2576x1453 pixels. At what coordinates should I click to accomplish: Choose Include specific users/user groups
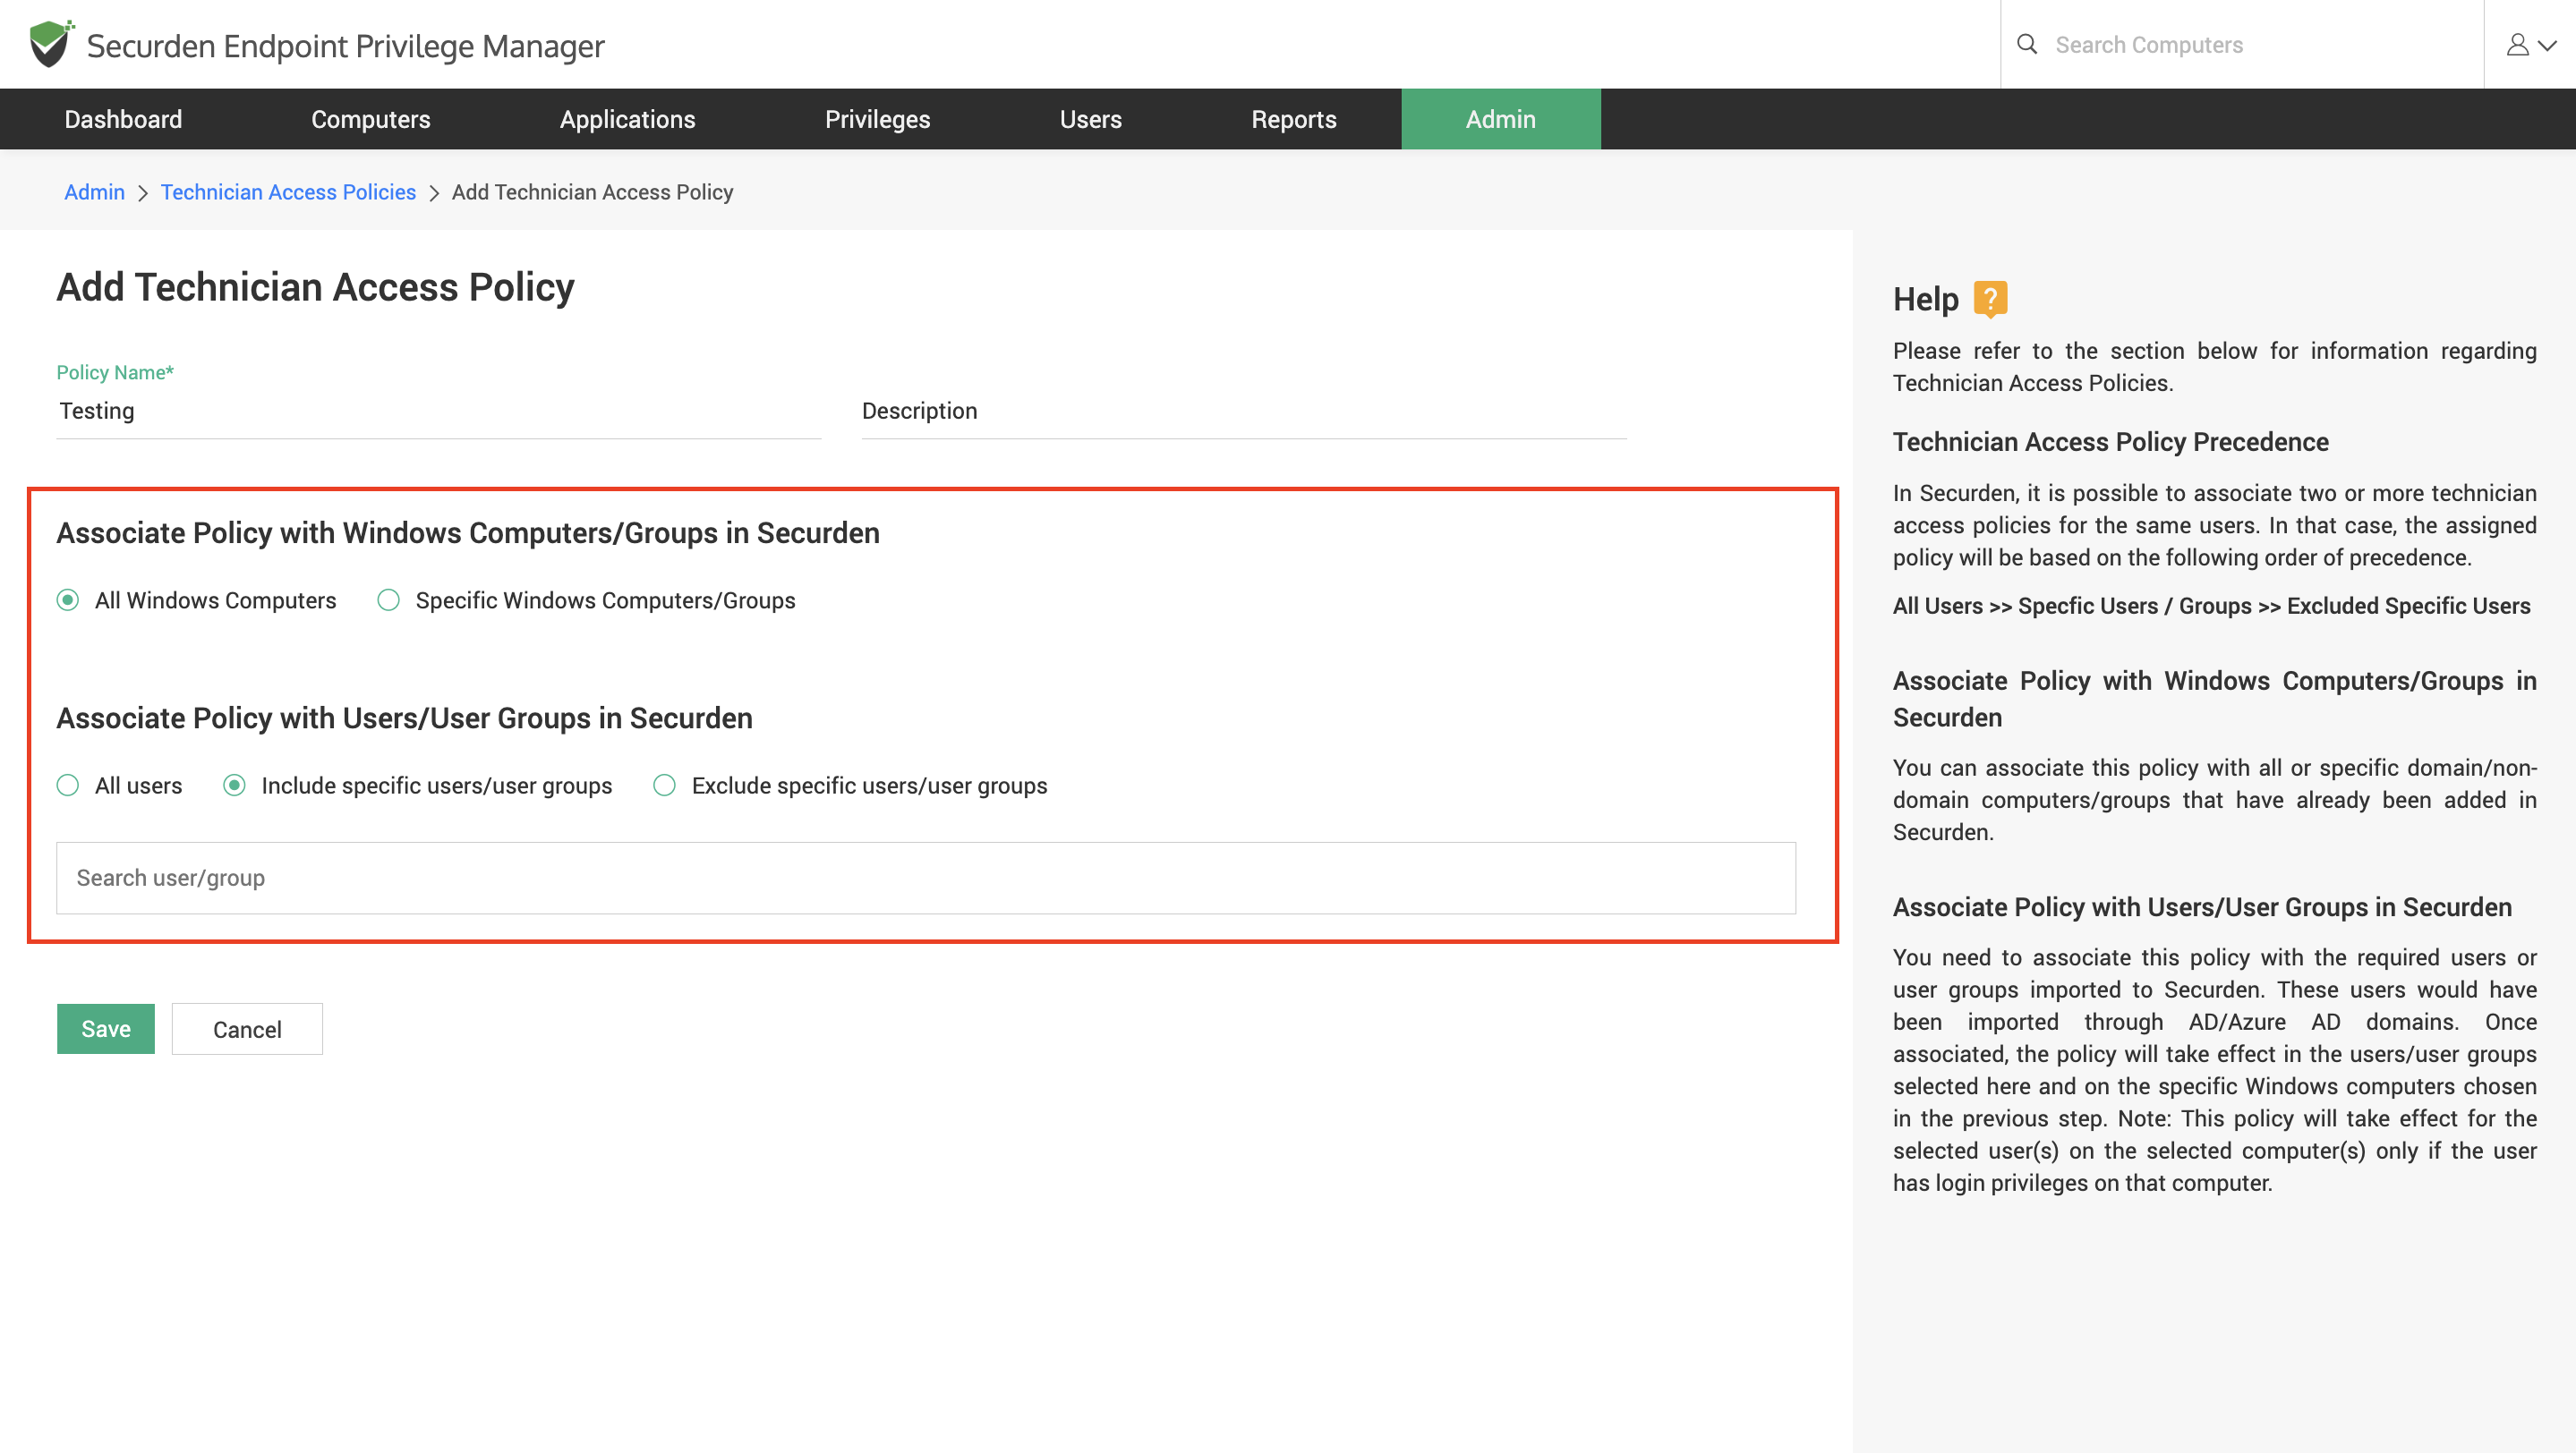click(x=234, y=786)
